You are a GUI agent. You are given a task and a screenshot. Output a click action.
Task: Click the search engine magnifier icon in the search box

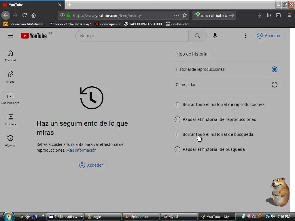pyautogui.click(x=197, y=15)
